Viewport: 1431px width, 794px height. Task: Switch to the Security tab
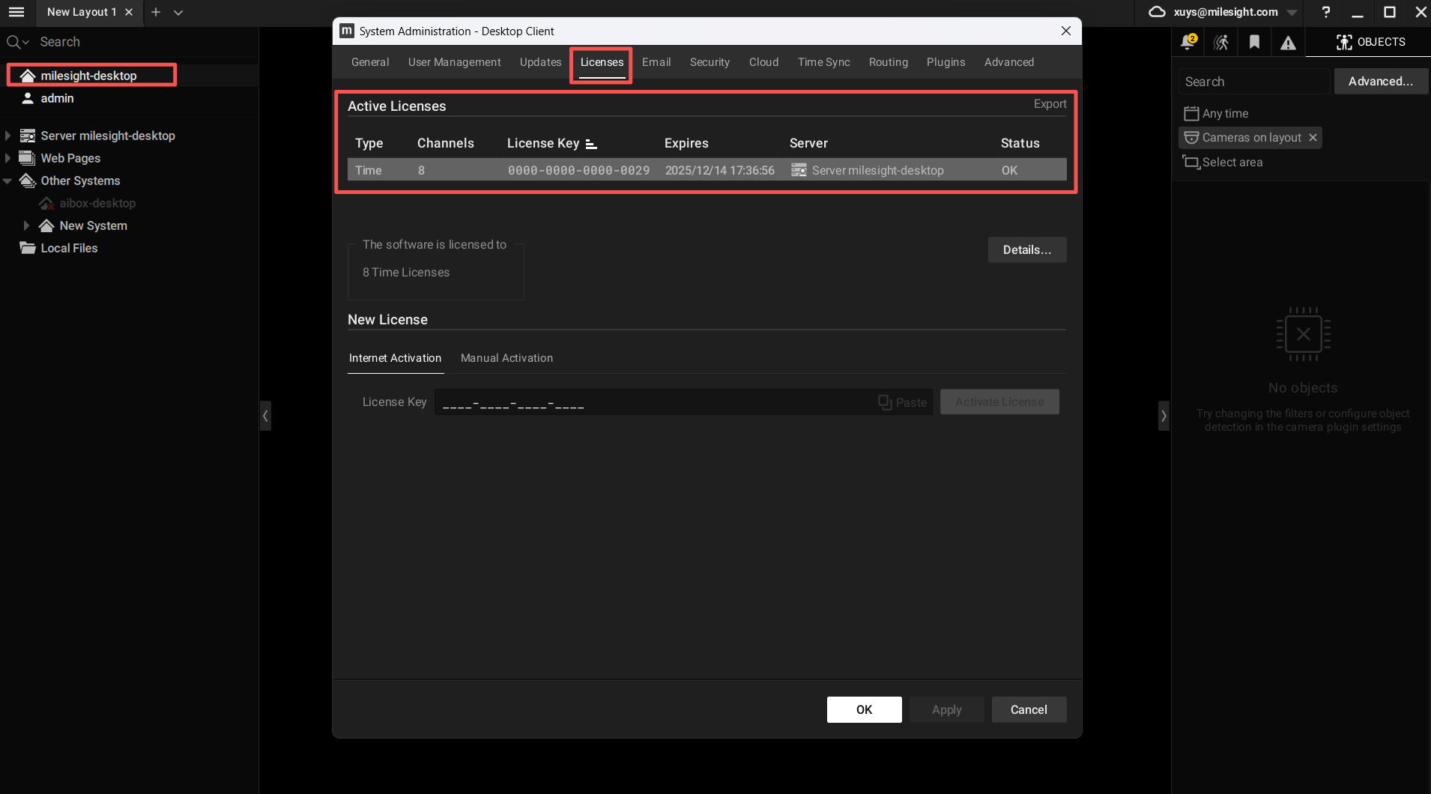709,62
